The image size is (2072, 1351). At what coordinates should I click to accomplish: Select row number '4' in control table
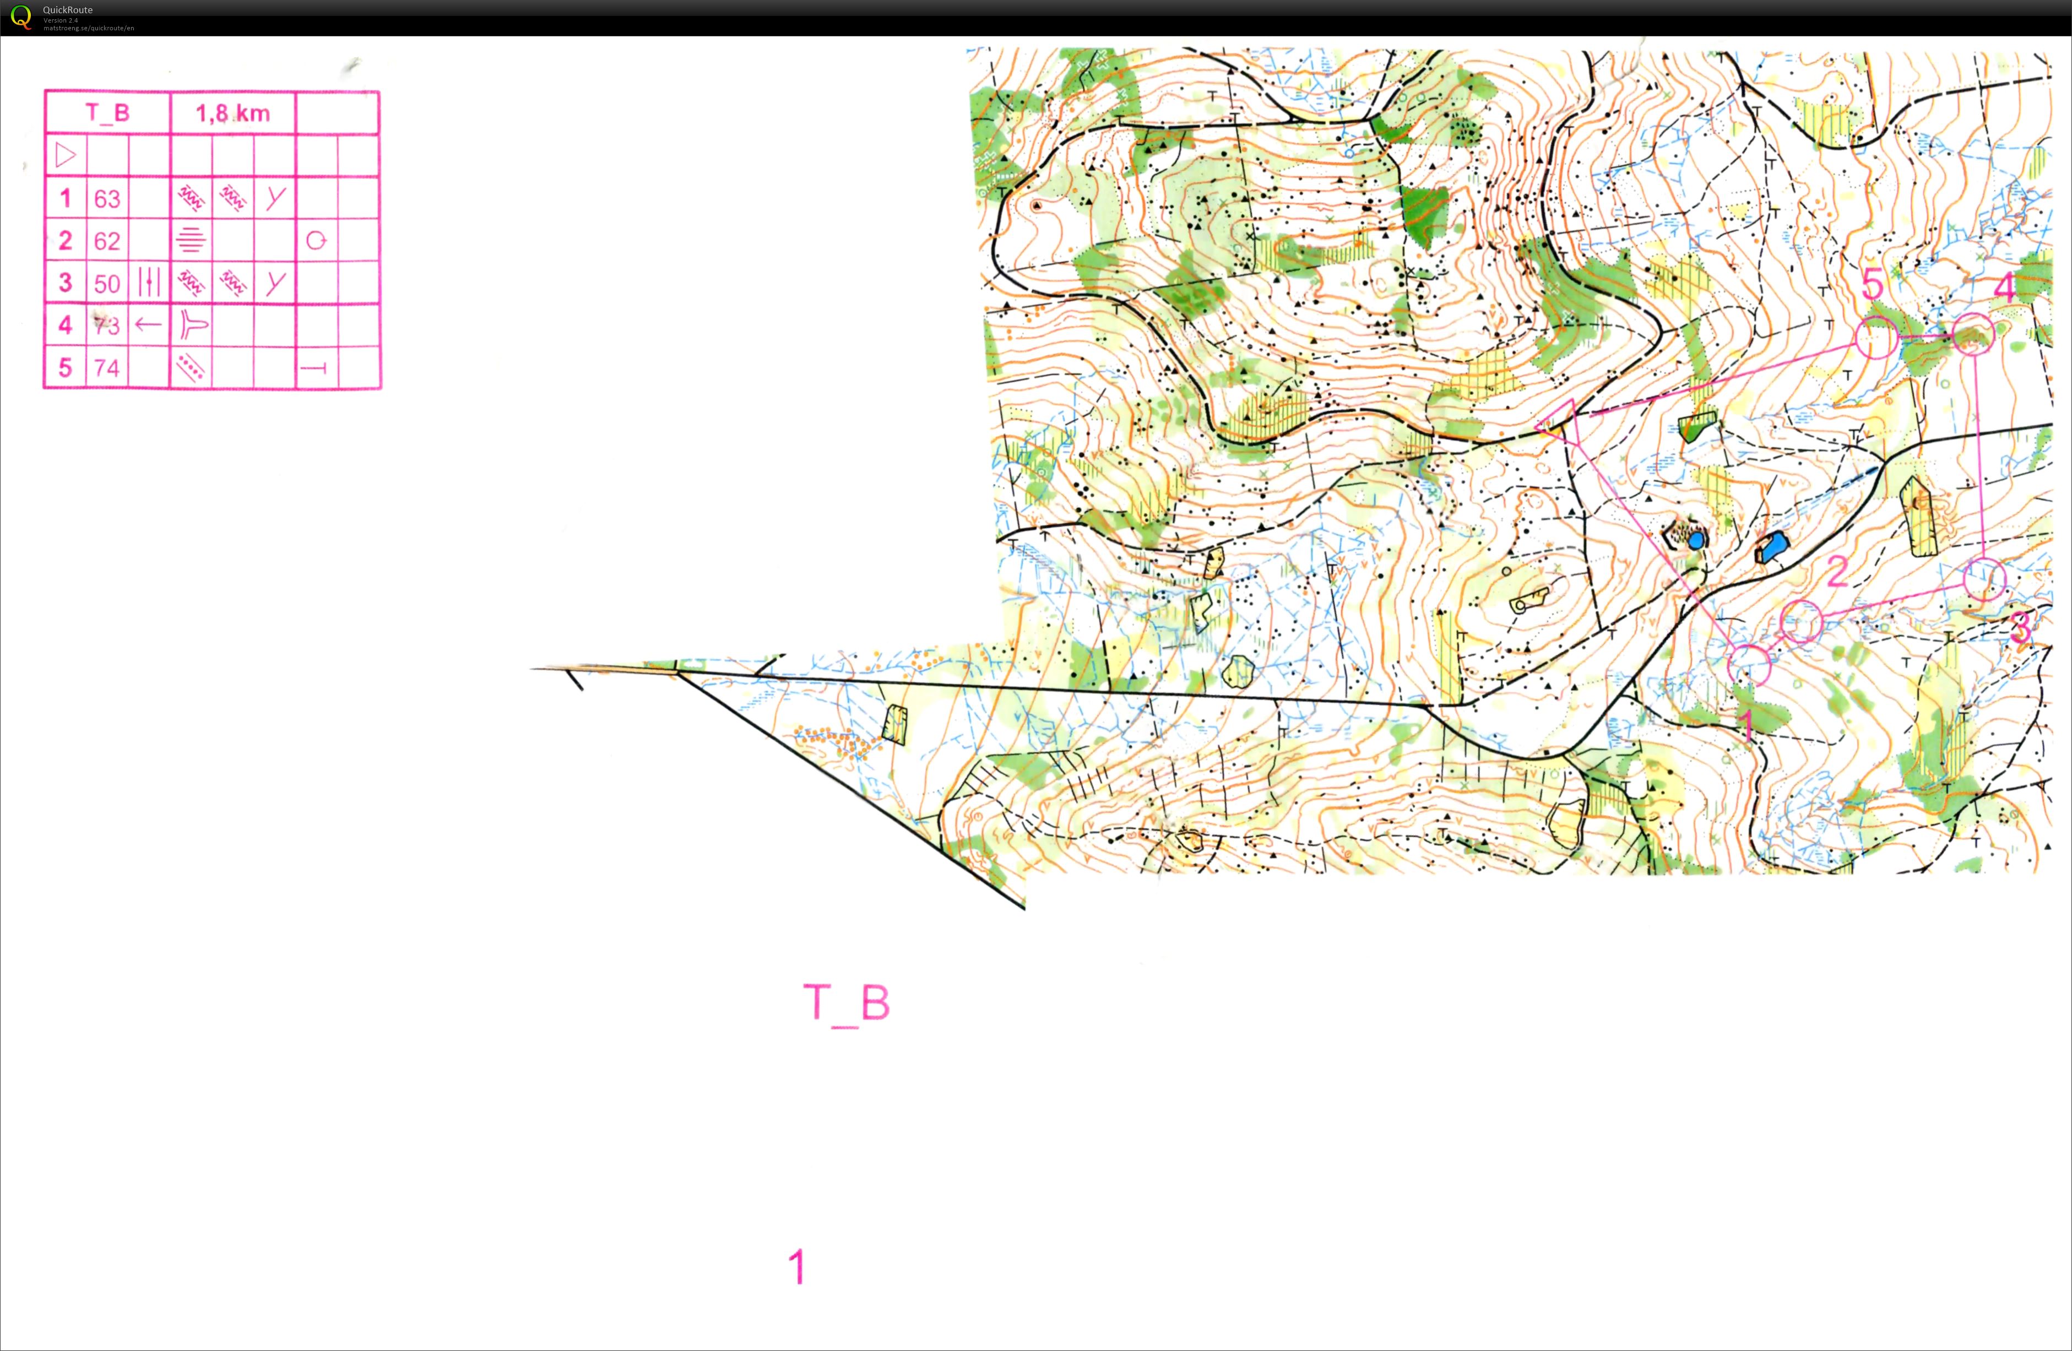click(66, 325)
